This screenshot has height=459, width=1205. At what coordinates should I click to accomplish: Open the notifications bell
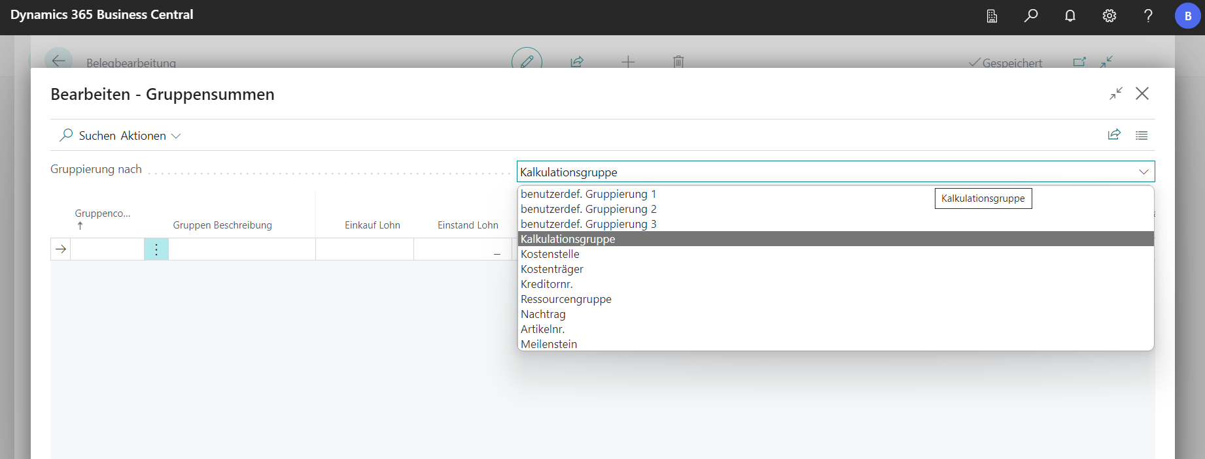[x=1070, y=16]
